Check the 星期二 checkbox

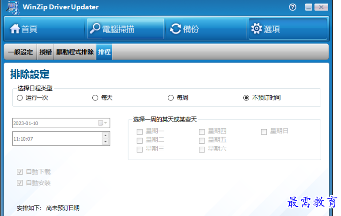(140, 141)
